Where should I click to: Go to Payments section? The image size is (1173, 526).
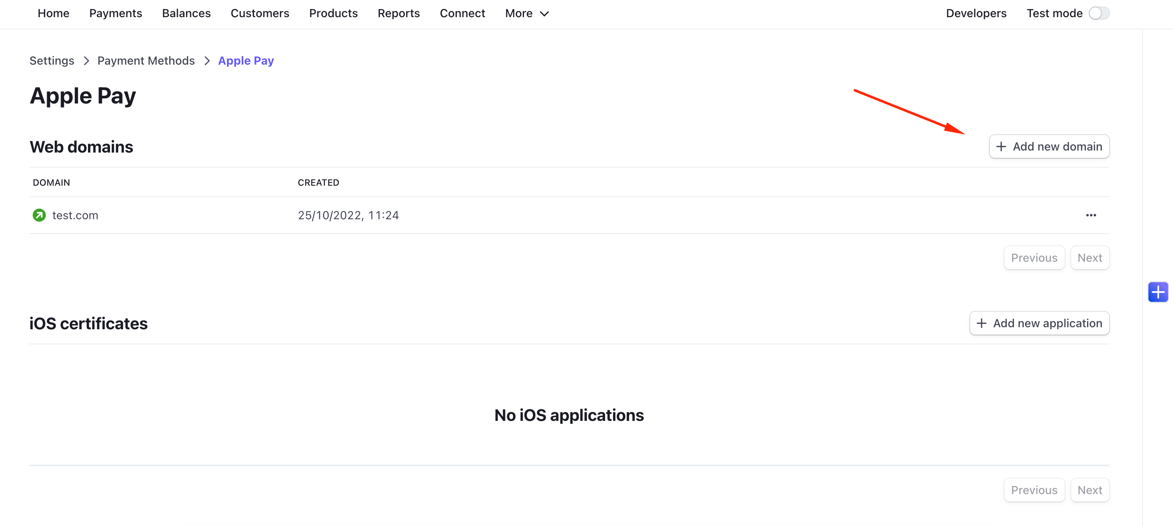116,13
